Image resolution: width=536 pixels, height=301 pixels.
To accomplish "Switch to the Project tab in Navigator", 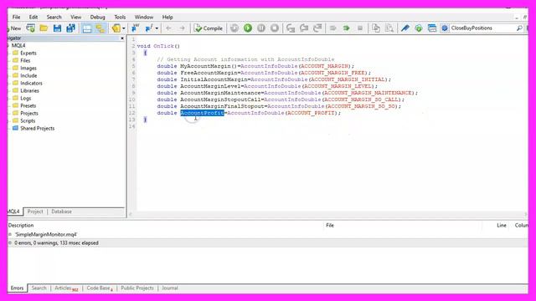I will coord(35,212).
